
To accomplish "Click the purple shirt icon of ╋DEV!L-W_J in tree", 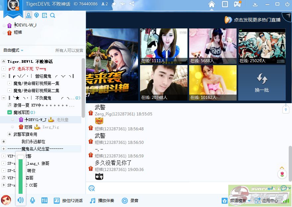I will coord(21,120).
